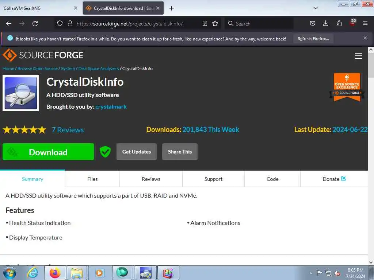Click the green shield checkmark icon
This screenshot has height=280, width=374.
coord(105,152)
